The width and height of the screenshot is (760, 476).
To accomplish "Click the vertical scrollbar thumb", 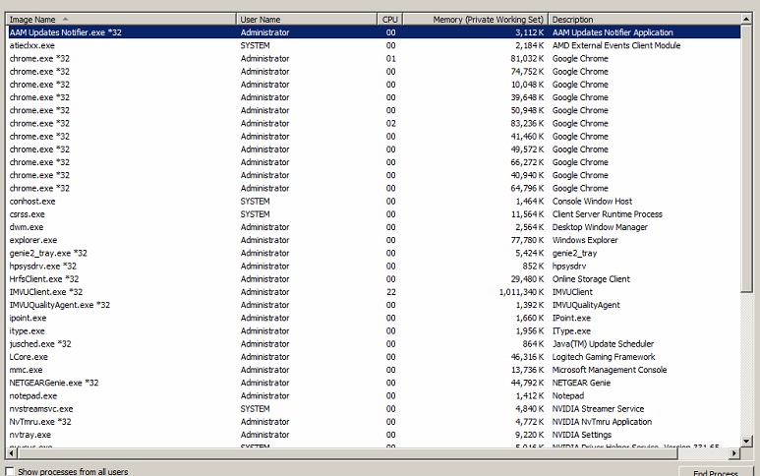I will [x=746, y=158].
